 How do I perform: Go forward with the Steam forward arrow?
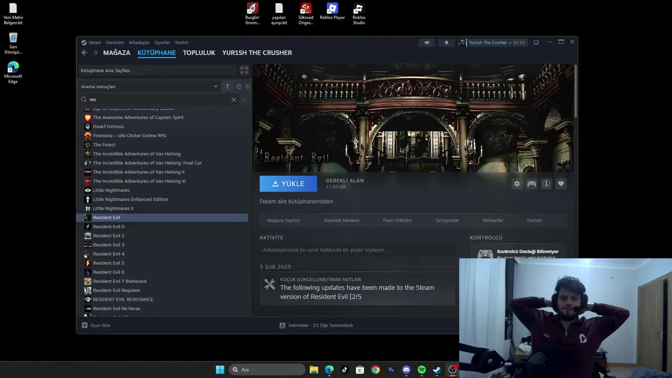pyautogui.click(x=96, y=52)
